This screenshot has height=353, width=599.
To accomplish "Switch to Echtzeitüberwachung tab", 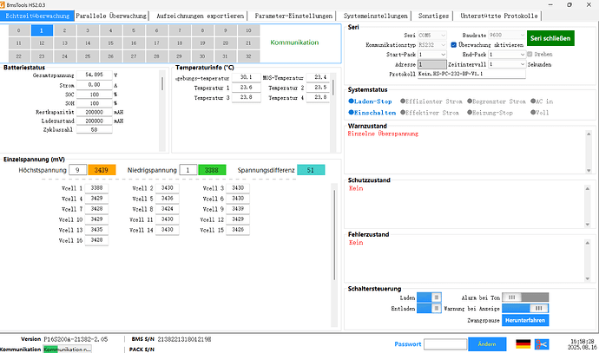I will click(37, 16).
